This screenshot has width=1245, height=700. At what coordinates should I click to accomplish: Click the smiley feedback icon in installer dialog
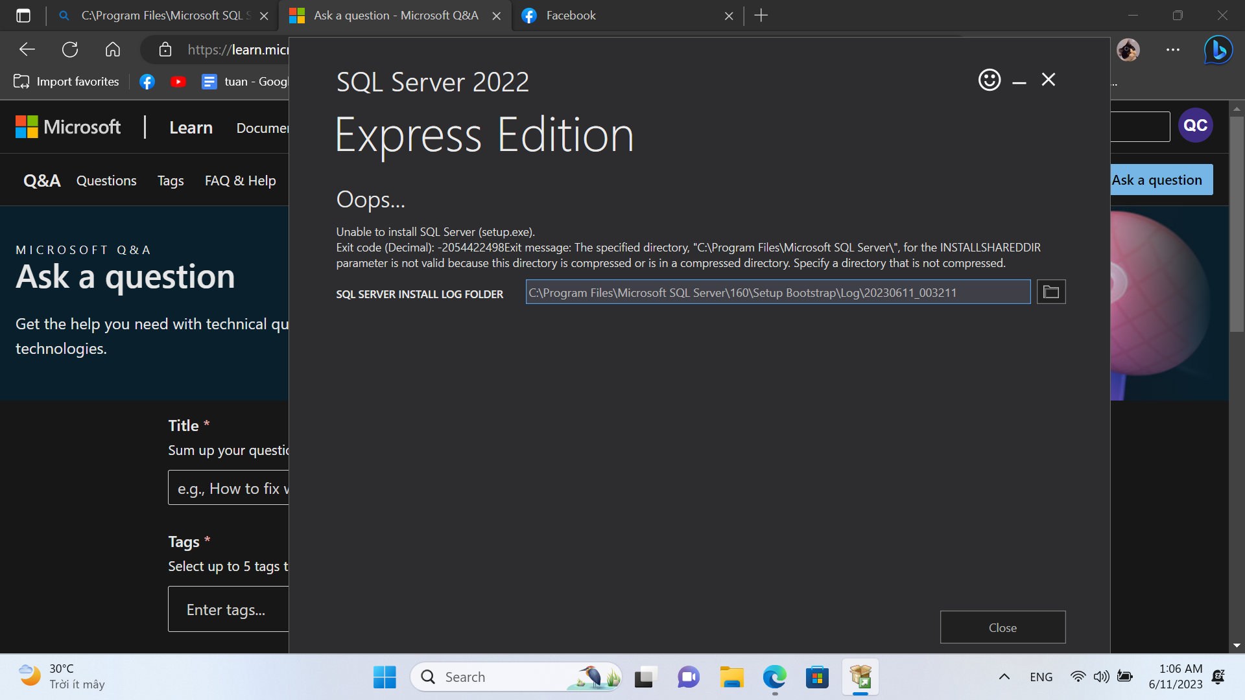tap(988, 79)
